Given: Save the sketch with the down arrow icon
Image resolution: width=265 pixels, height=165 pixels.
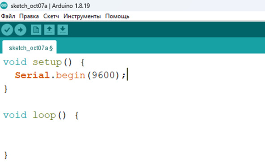Looking at the screenshot, I should point(63,30).
